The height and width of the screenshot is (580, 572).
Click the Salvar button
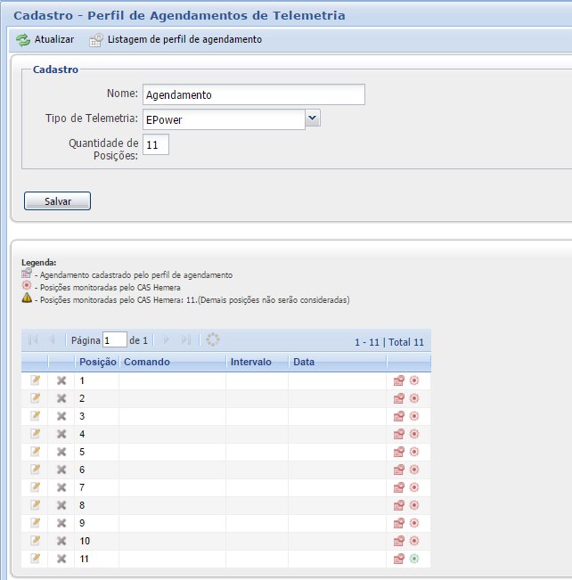point(57,201)
